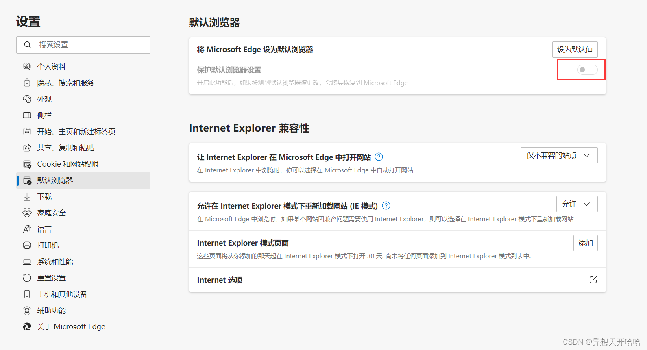
Task: Click the Internet Explorer 模式页面 label
Action: pos(243,243)
